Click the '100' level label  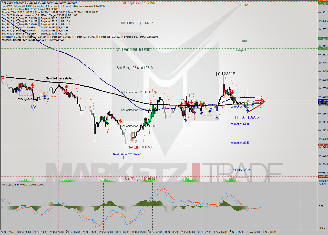tap(244, 41)
